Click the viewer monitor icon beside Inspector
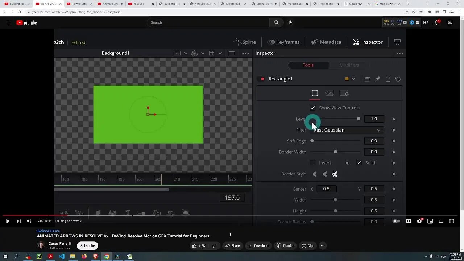The height and width of the screenshot is (261, 464). click(397, 42)
